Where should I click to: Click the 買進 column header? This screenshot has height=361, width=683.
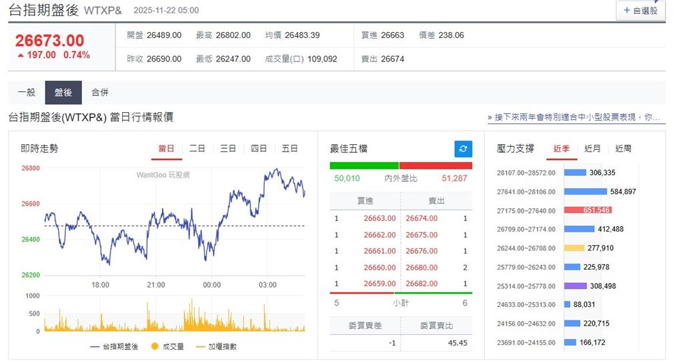pyautogui.click(x=365, y=201)
